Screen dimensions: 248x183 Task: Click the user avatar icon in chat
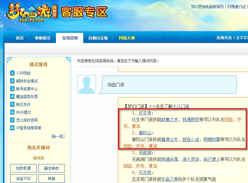(87, 84)
